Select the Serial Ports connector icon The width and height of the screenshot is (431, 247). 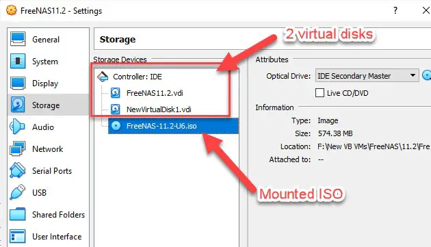(x=18, y=170)
